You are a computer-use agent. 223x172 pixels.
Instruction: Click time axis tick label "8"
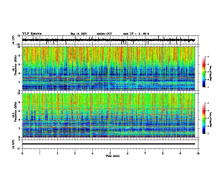[x=163, y=153]
